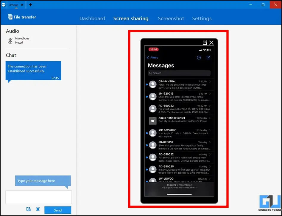Image resolution: width=282 pixels, height=216 pixels.
Task: Click the Messages search field
Action: 179,73
